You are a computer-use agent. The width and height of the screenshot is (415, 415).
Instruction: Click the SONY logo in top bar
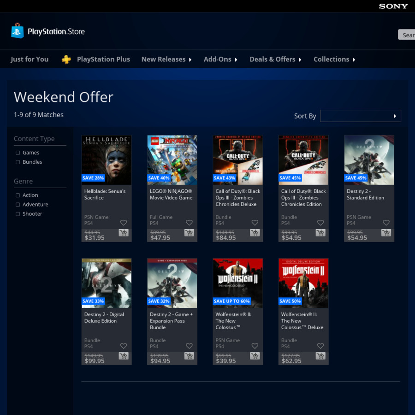tap(393, 6)
